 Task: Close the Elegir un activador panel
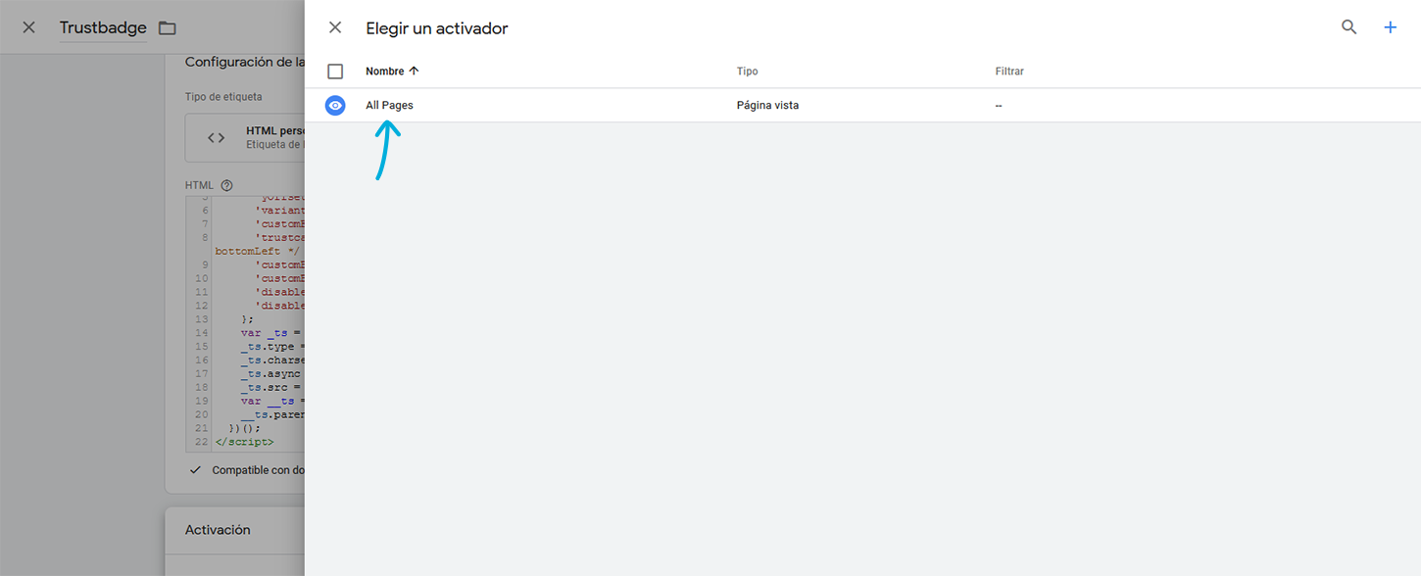tap(335, 27)
